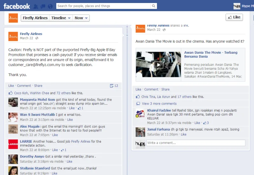
Task: Click the Firefly logo beside page name
Action: 13,18
